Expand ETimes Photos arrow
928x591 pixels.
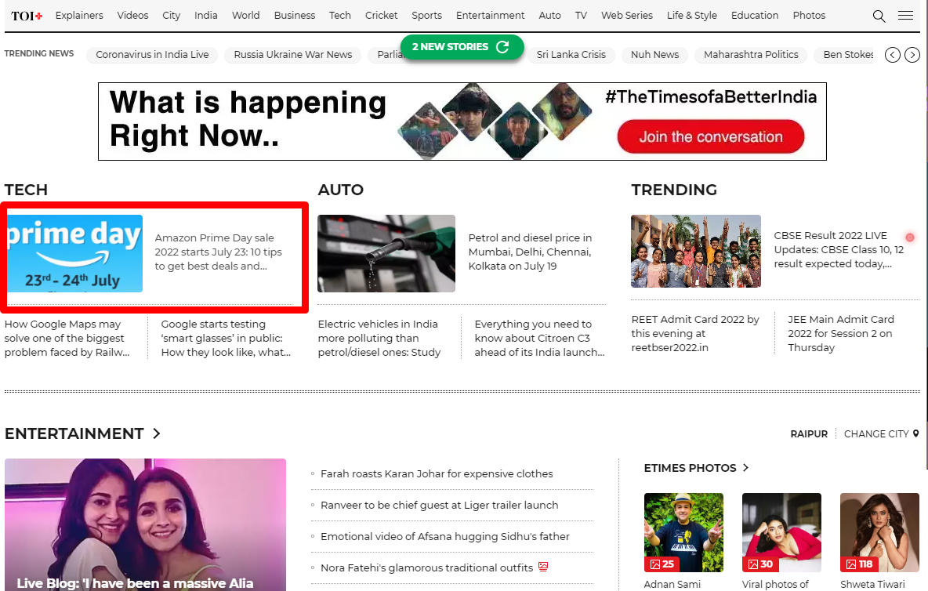click(745, 467)
